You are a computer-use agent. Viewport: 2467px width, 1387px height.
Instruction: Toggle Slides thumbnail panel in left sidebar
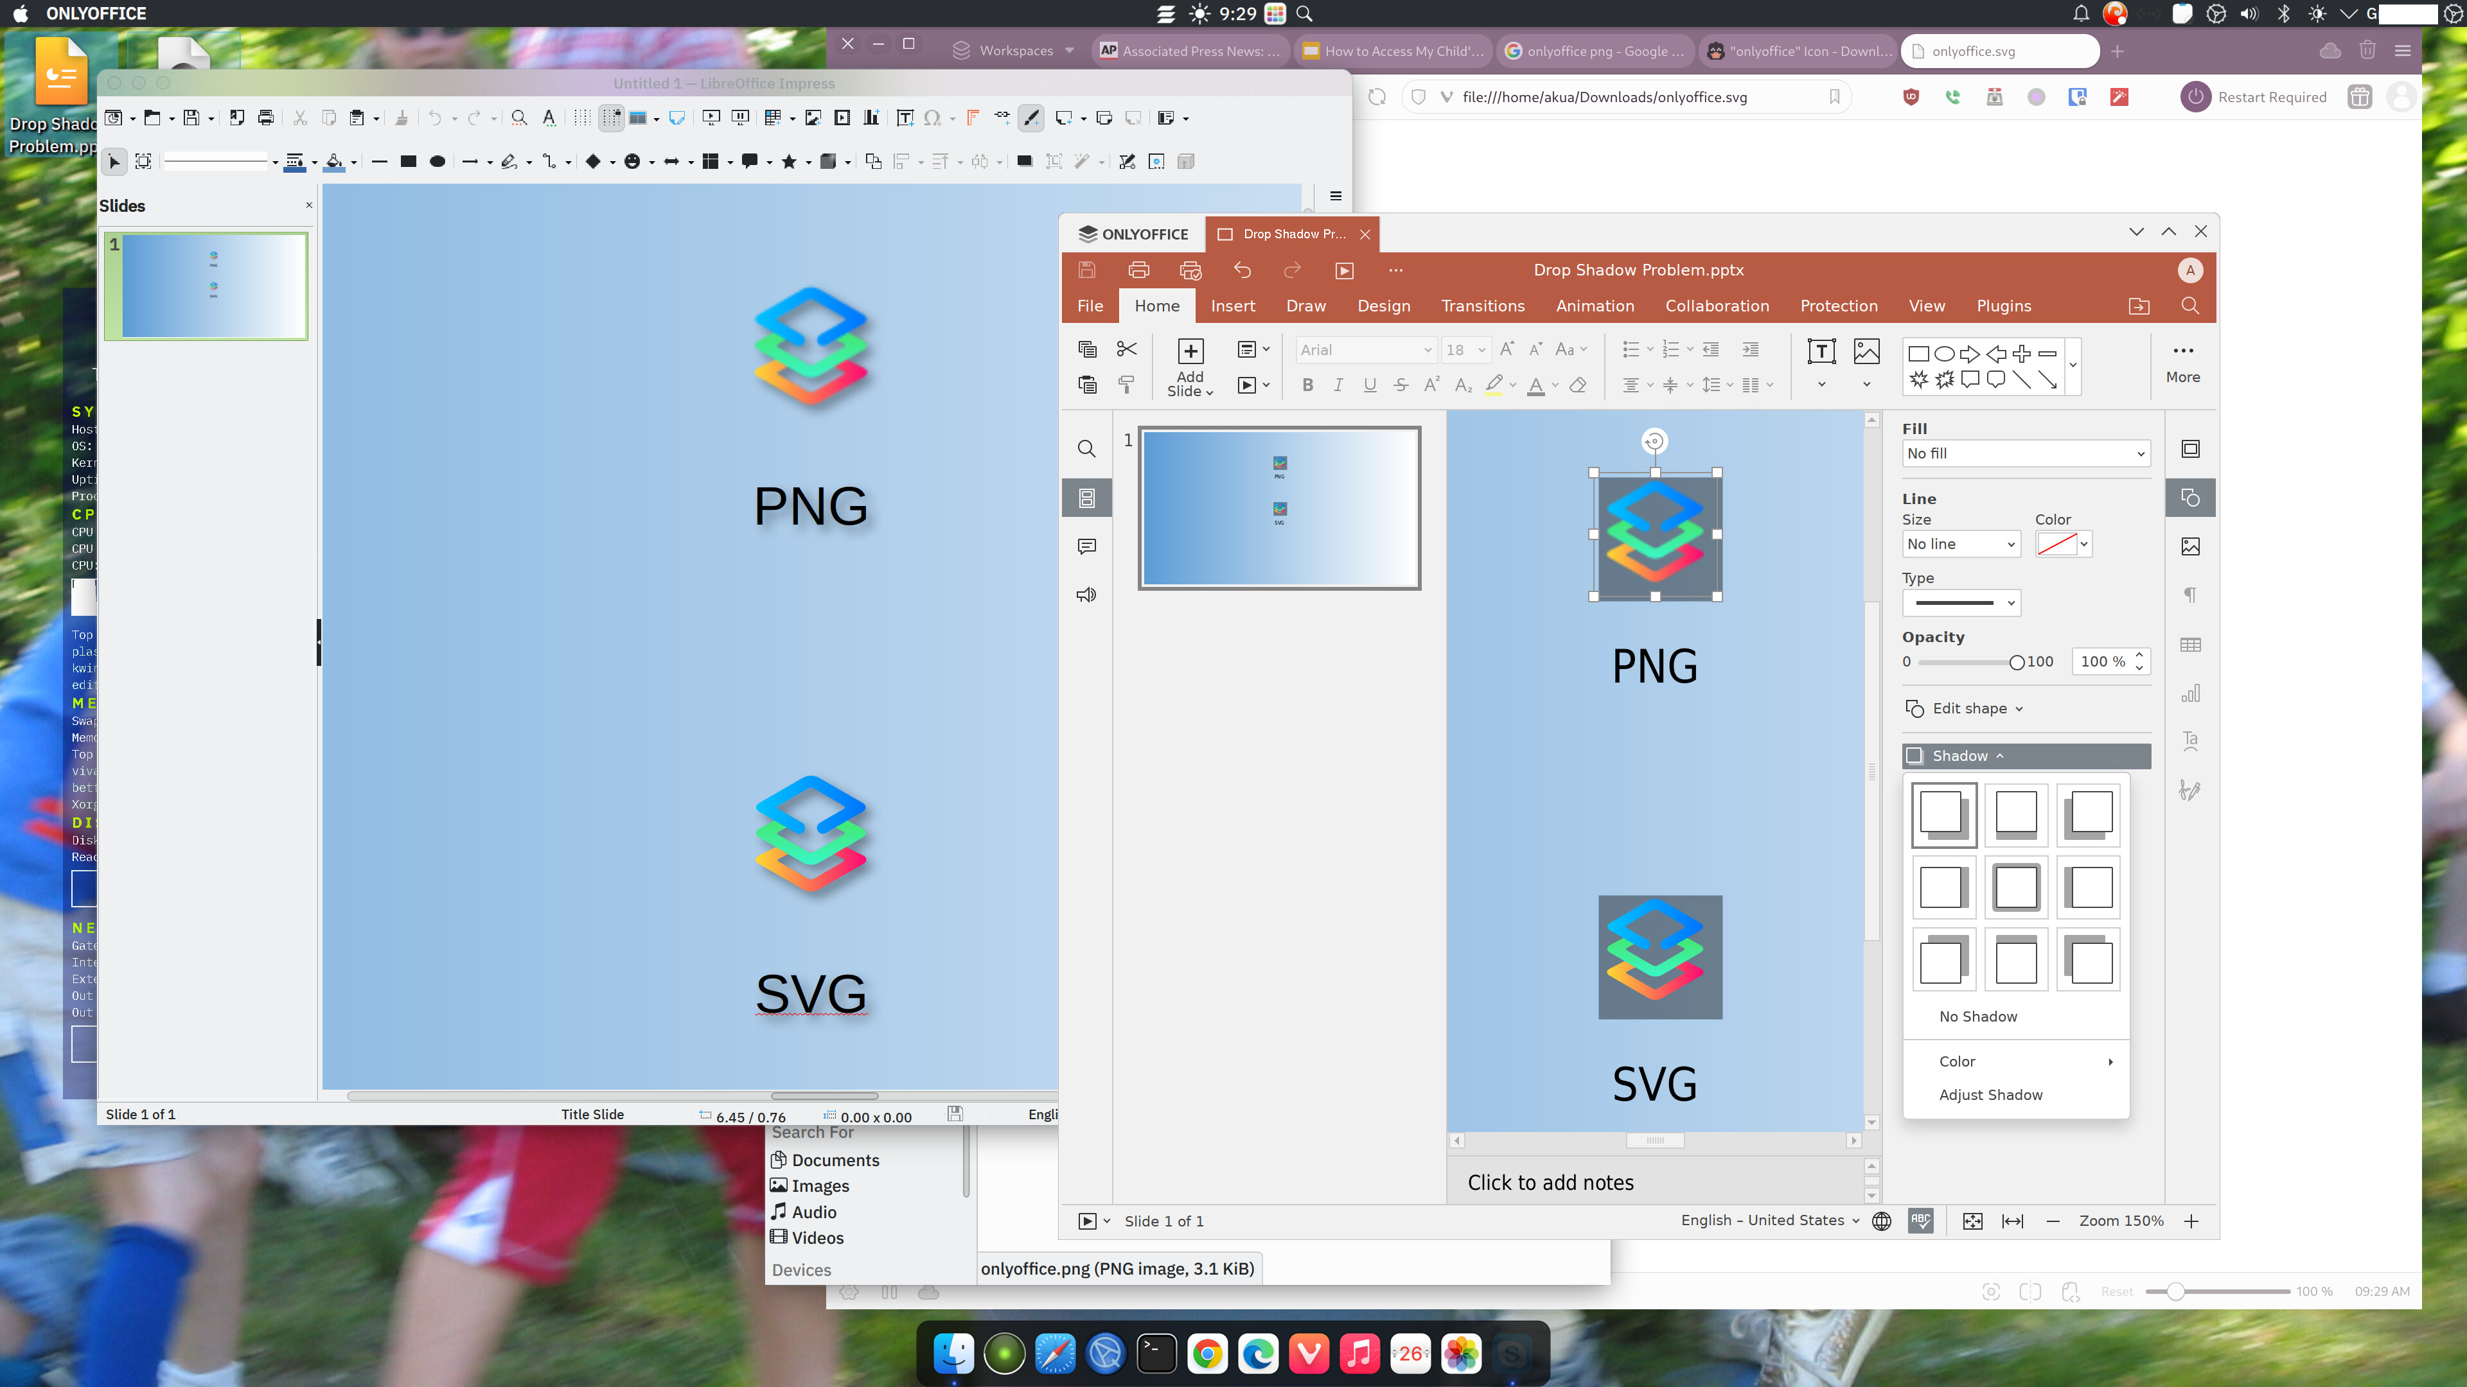(1086, 498)
